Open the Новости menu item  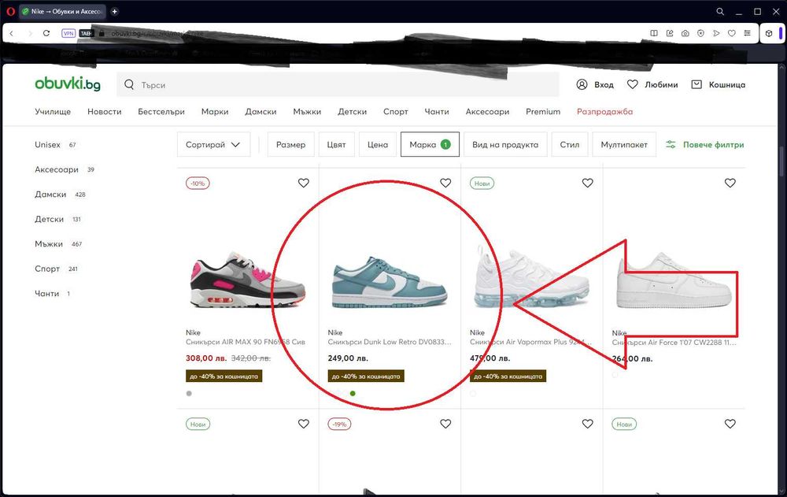105,112
